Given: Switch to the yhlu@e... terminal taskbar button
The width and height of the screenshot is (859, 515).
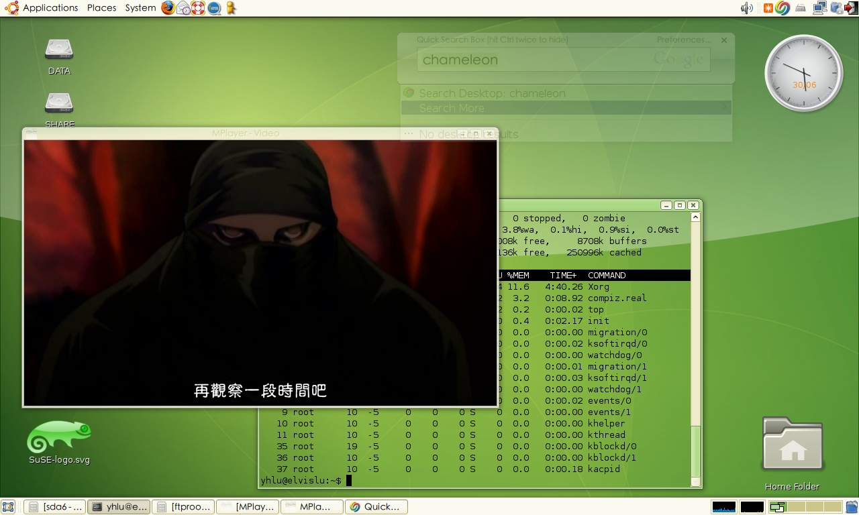Looking at the screenshot, I should (119, 507).
